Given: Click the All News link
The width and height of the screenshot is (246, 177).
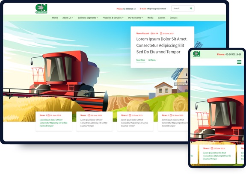Looking at the screenshot, I should 152,60.
